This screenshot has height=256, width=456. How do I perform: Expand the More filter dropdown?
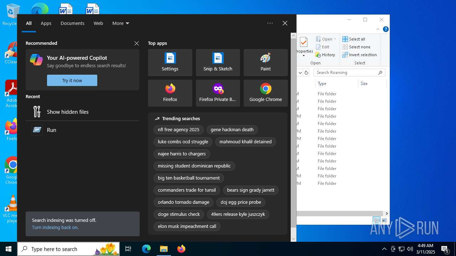coord(120,23)
